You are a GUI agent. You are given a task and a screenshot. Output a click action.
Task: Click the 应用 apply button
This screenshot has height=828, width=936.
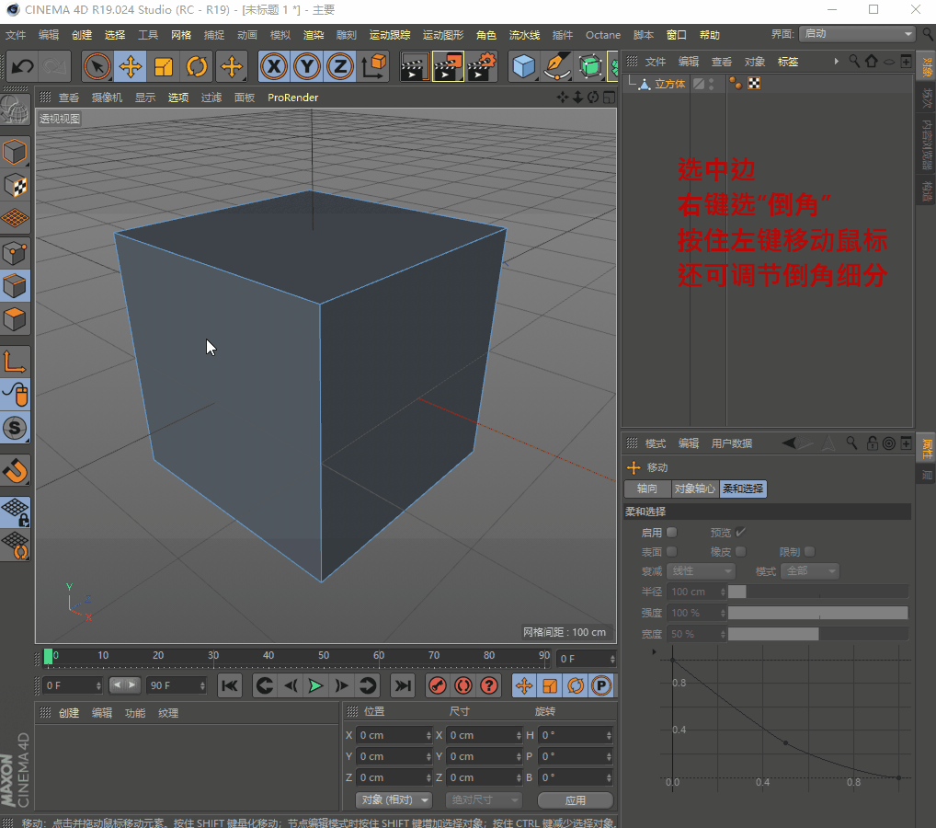point(576,800)
